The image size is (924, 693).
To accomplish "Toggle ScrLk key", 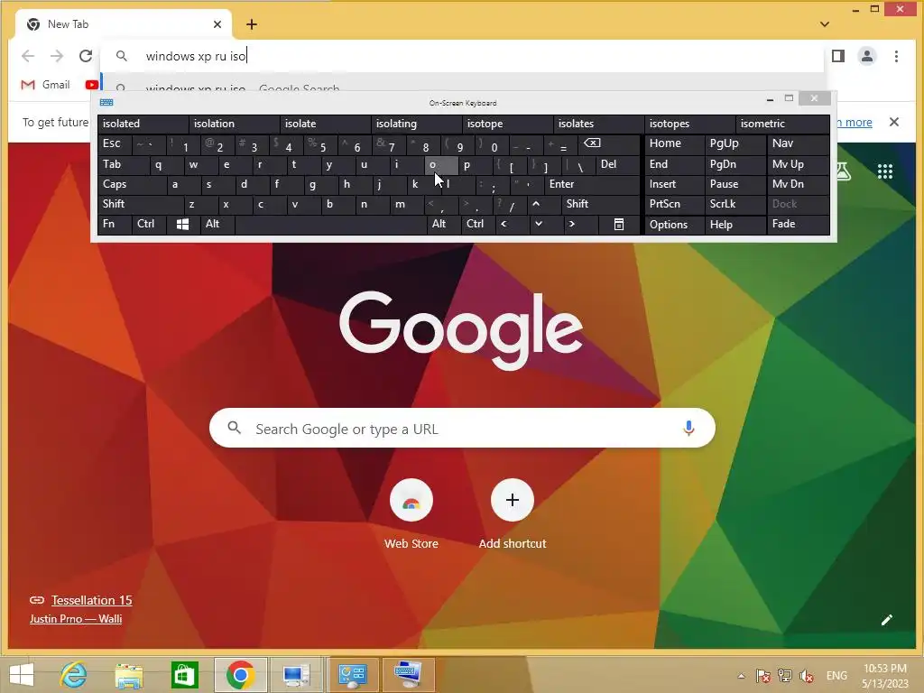I will (735, 205).
